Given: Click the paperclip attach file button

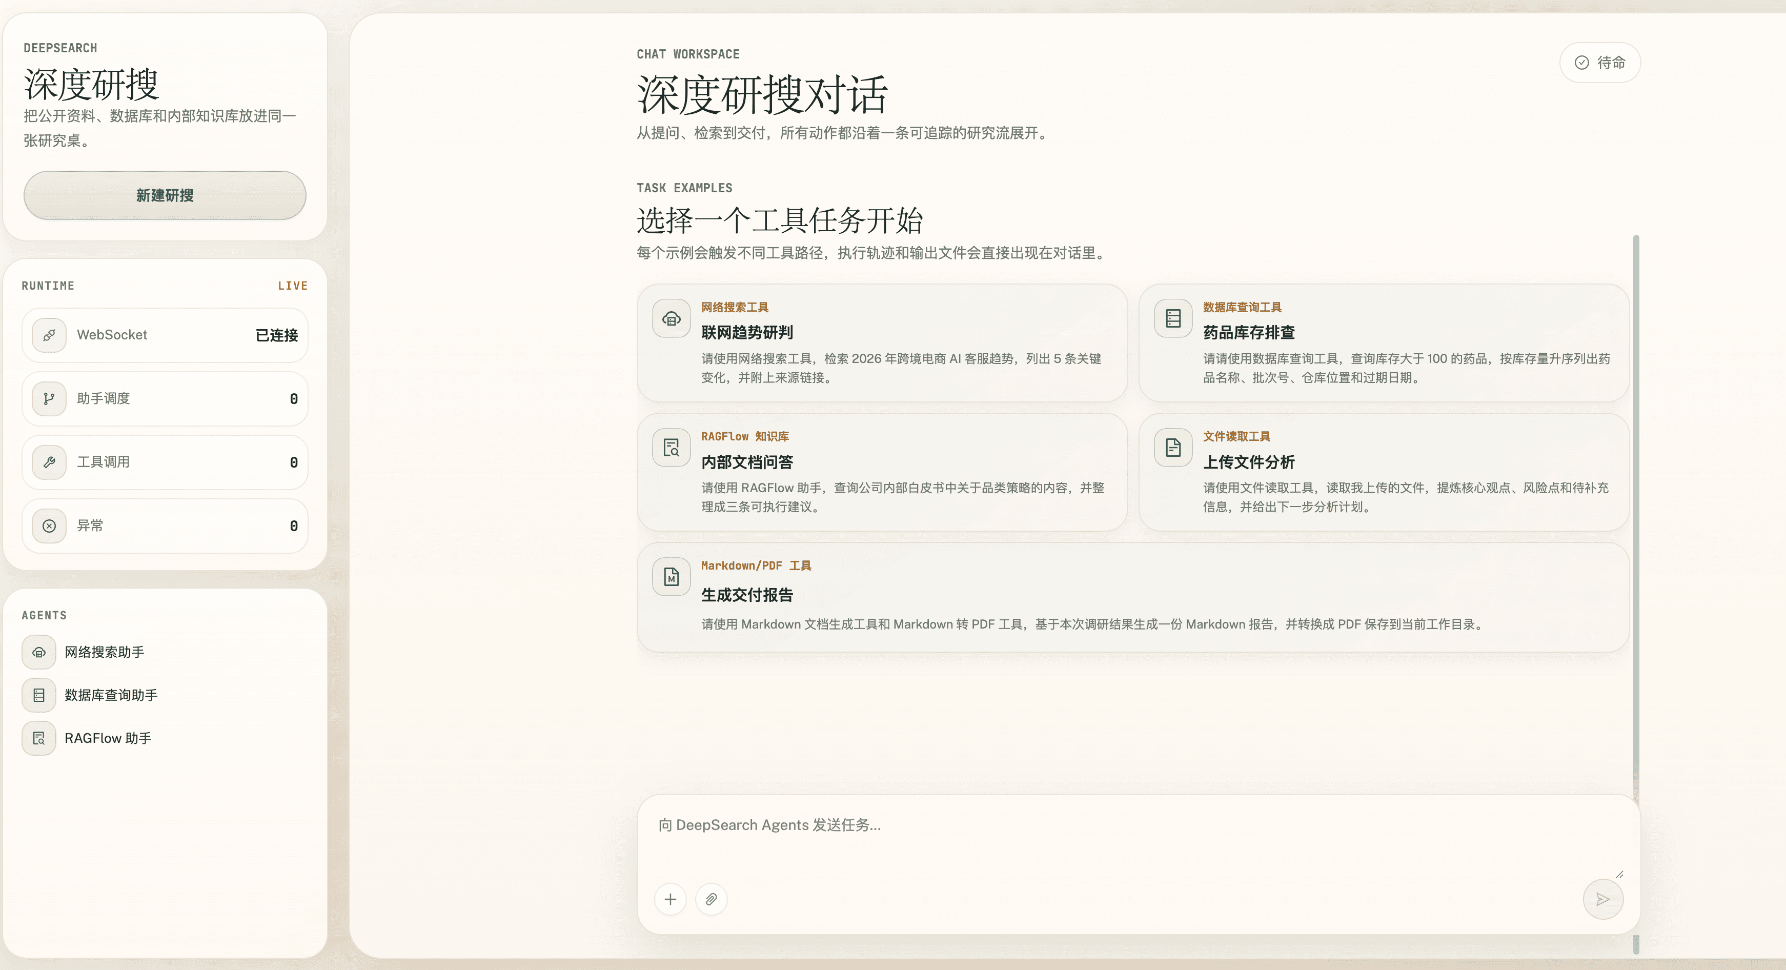Looking at the screenshot, I should pyautogui.click(x=712, y=900).
